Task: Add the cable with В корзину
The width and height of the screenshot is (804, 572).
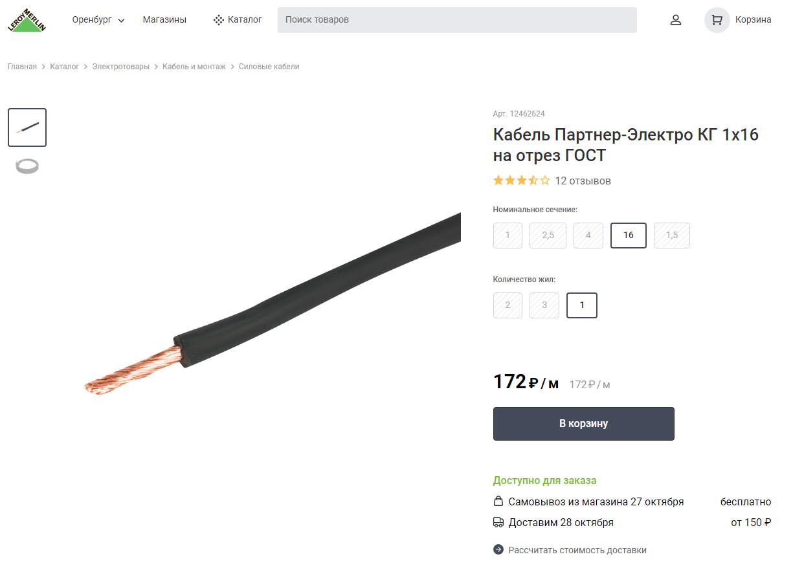Action: (x=583, y=424)
